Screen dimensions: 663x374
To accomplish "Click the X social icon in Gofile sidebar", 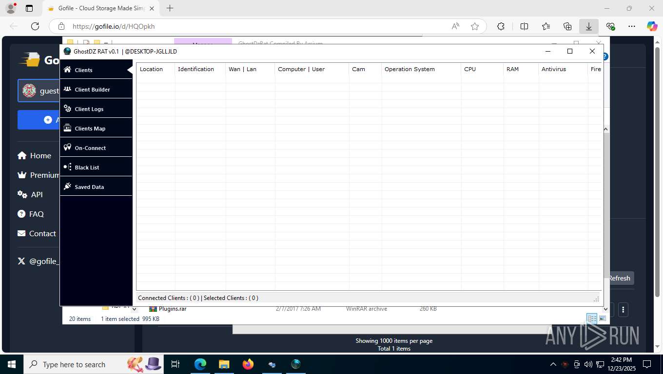I will coord(21,261).
